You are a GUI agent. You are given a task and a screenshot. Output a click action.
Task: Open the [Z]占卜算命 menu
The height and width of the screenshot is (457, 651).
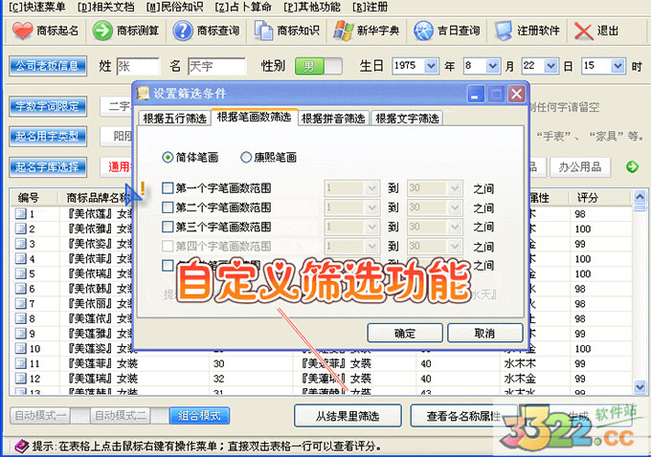click(243, 7)
